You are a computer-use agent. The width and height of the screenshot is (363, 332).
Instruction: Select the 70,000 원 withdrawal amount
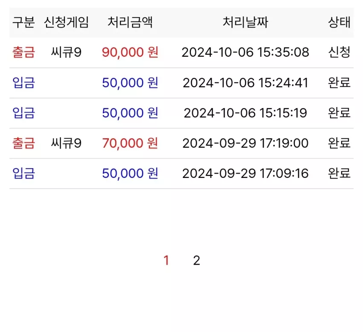point(130,143)
